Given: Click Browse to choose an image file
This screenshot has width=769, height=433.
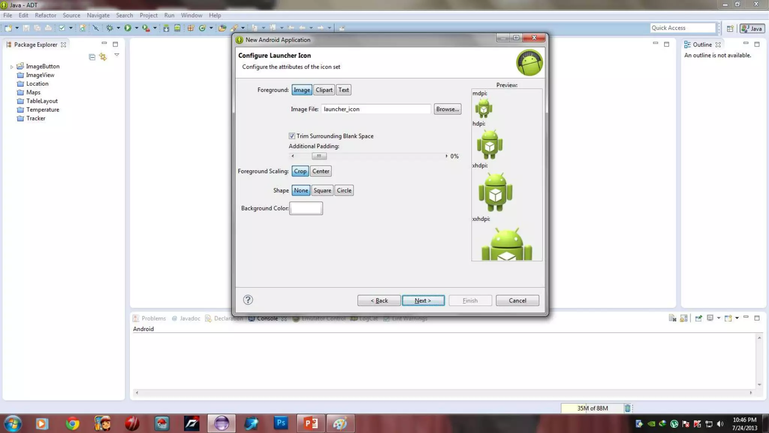Looking at the screenshot, I should 447,109.
